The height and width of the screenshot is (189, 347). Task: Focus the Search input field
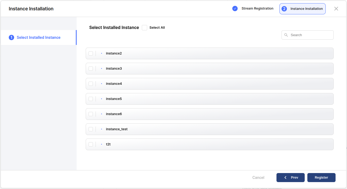(310, 35)
